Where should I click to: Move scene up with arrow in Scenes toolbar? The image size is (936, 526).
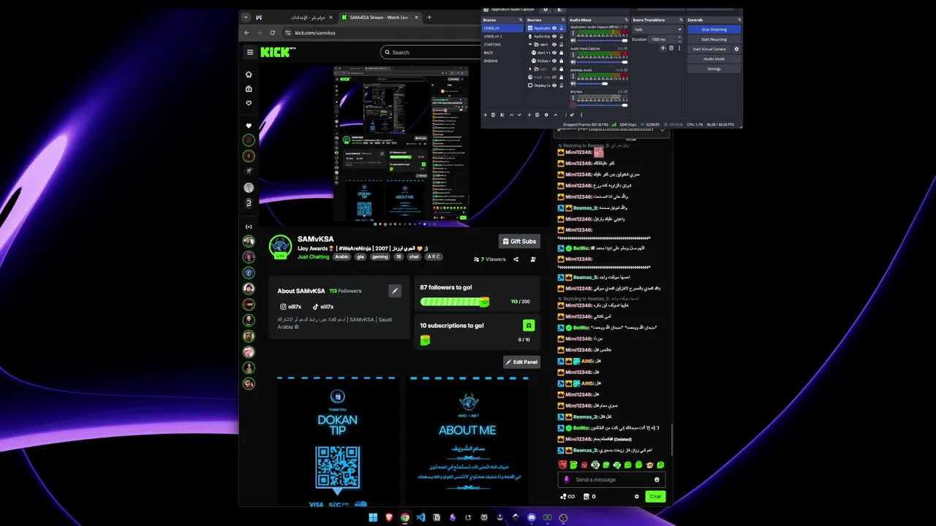tap(511, 115)
